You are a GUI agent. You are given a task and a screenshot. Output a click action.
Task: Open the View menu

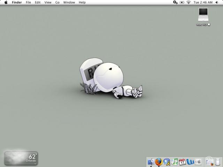(48, 2)
